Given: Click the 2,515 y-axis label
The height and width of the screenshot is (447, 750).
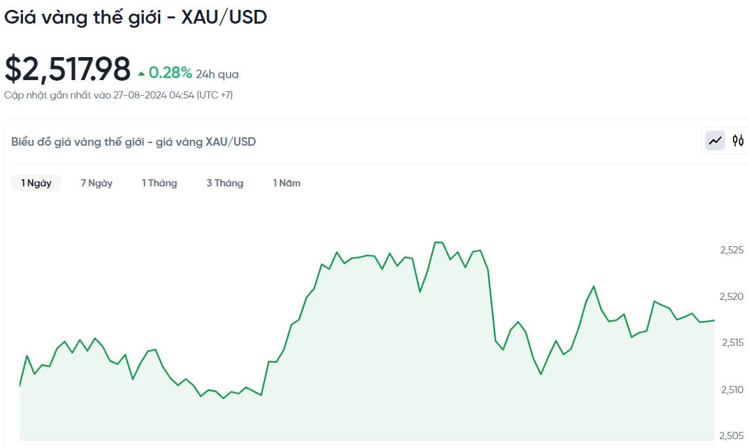Looking at the screenshot, I should [x=732, y=343].
